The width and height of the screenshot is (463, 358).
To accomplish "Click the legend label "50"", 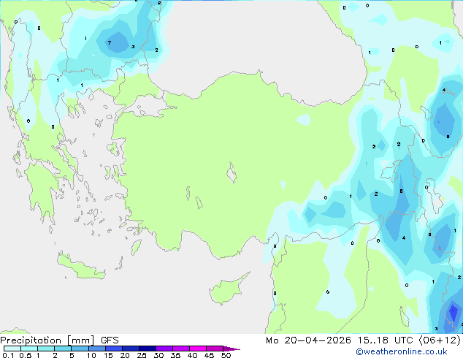I will point(226,355).
